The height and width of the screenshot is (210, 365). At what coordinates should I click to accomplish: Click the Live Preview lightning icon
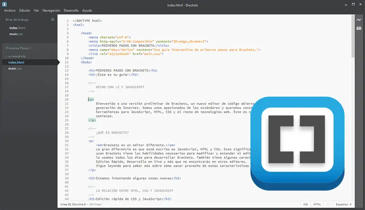pyautogui.click(x=359, y=20)
